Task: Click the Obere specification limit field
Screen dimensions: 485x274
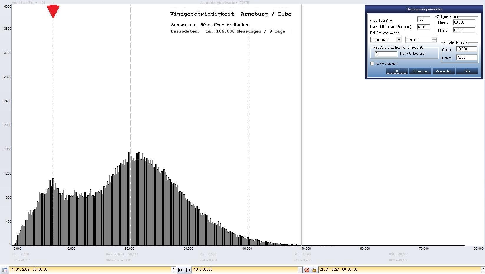Action: tap(467, 49)
